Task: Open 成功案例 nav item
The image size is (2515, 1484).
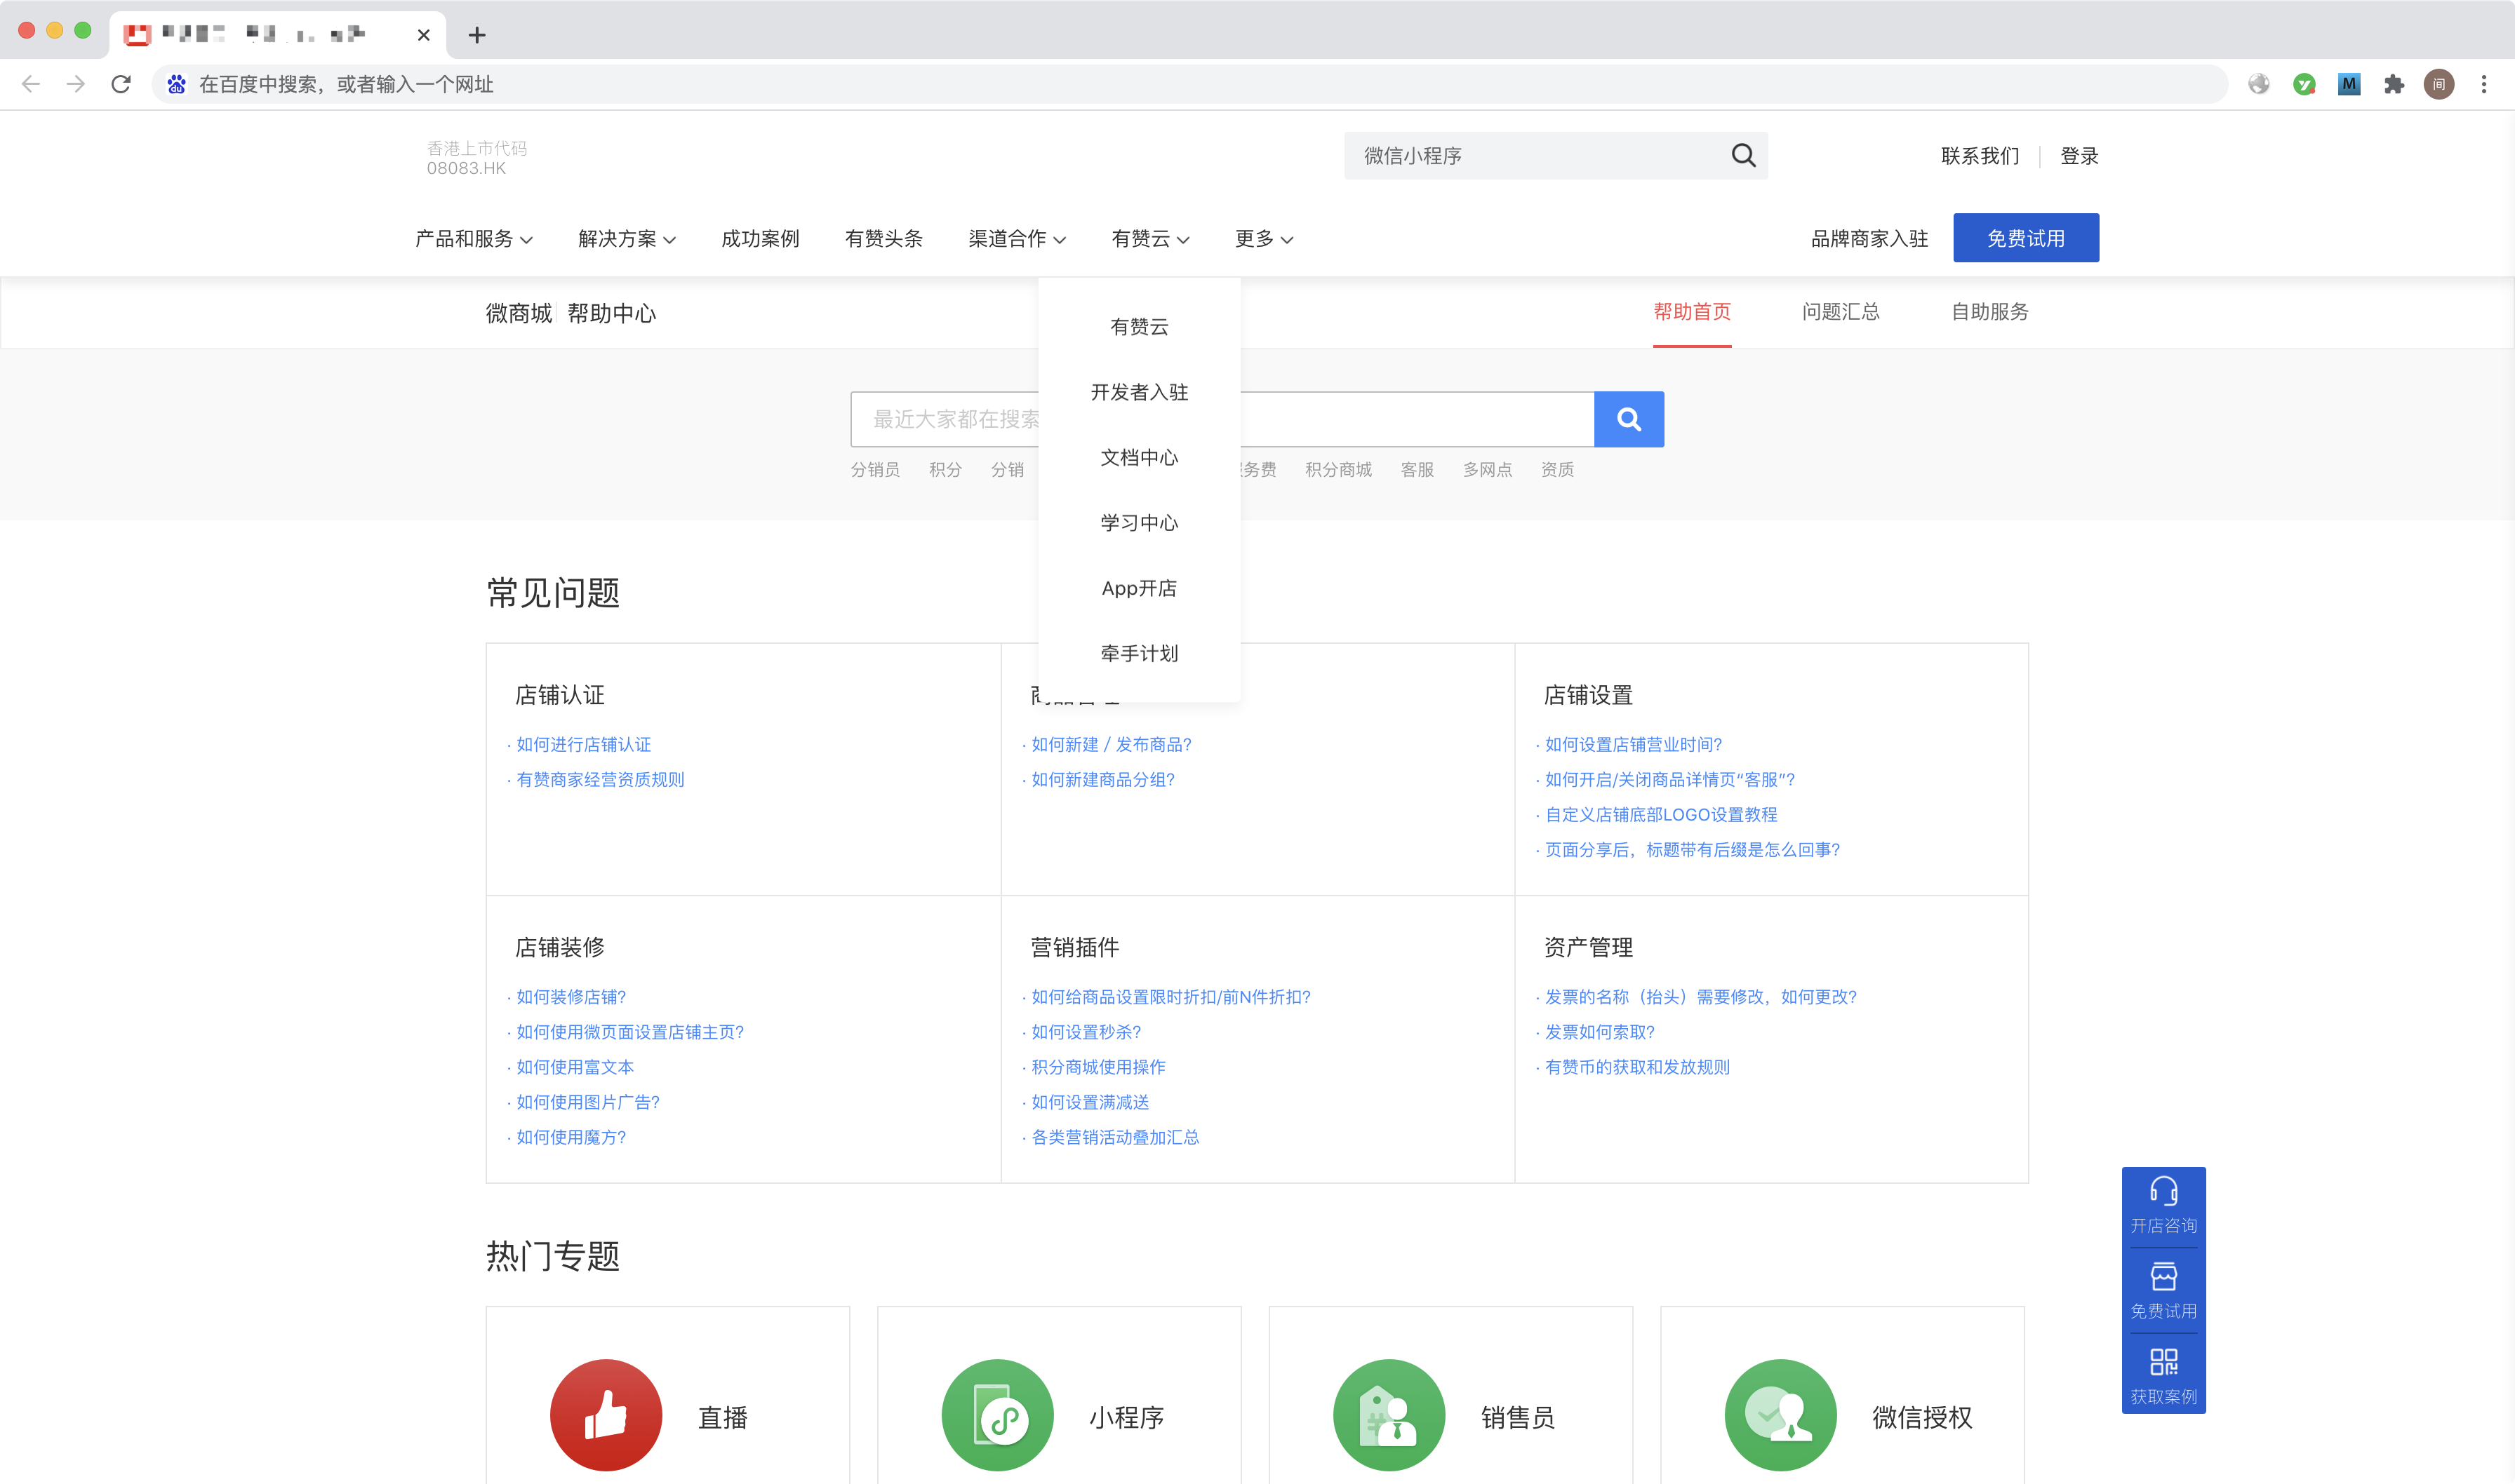Action: tap(760, 238)
